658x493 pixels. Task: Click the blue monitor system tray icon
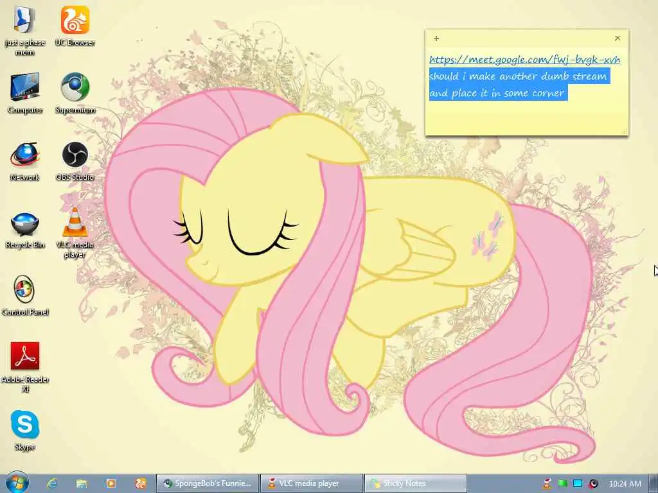click(x=578, y=484)
